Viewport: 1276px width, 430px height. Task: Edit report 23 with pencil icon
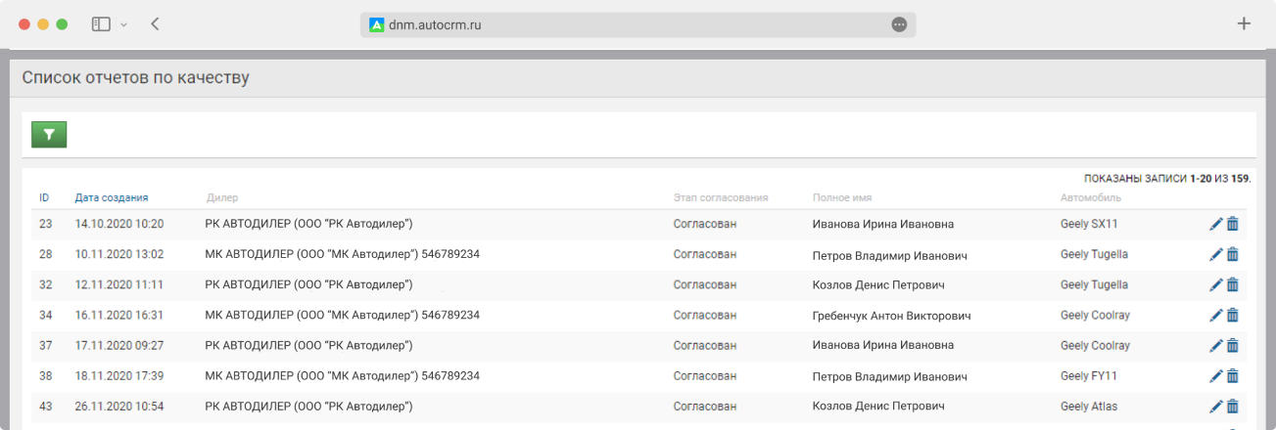click(1215, 224)
